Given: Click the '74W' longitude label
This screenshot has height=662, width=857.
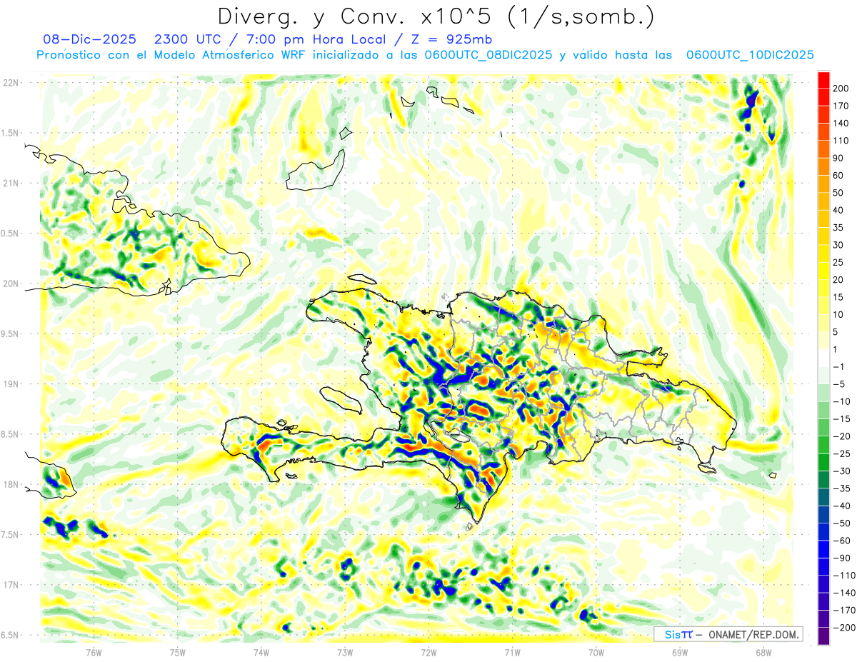Looking at the screenshot, I should point(261,652).
